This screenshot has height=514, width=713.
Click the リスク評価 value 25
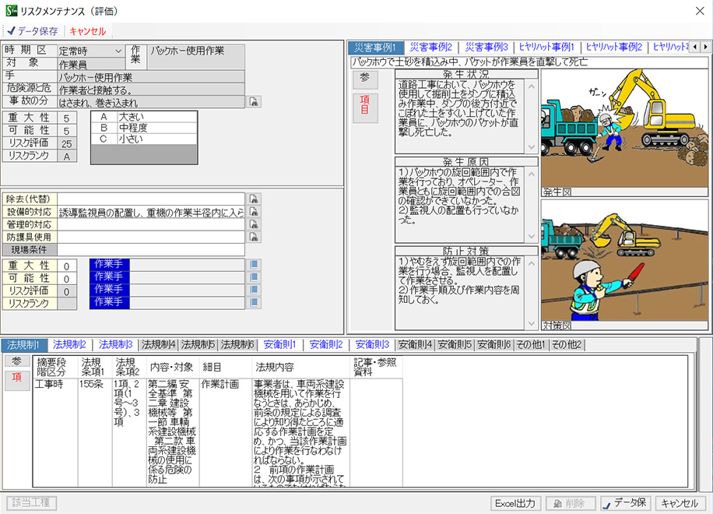(67, 144)
